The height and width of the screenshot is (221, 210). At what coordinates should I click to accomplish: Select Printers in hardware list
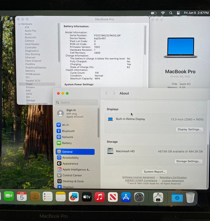coord(30,87)
